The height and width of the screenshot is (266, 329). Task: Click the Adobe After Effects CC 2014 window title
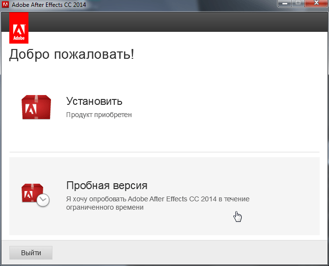(x=49, y=4)
